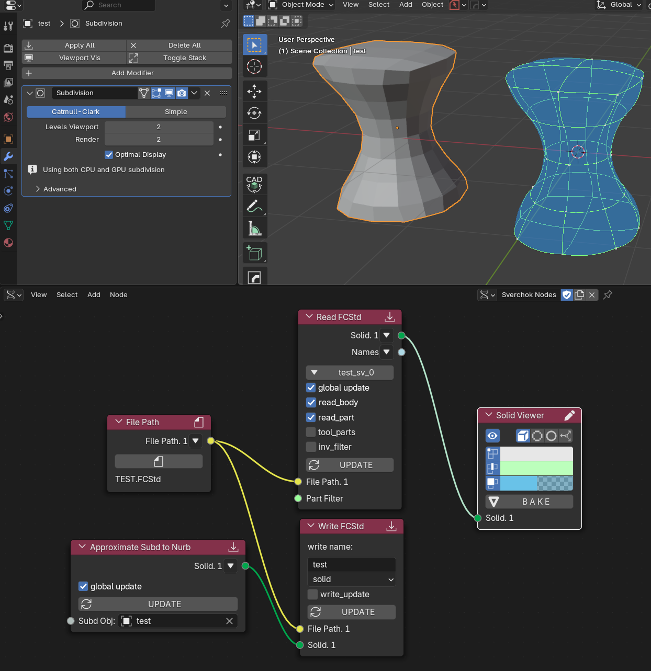This screenshot has height=671, width=651.
Task: Select the Select Box tool
Action: 254,44
